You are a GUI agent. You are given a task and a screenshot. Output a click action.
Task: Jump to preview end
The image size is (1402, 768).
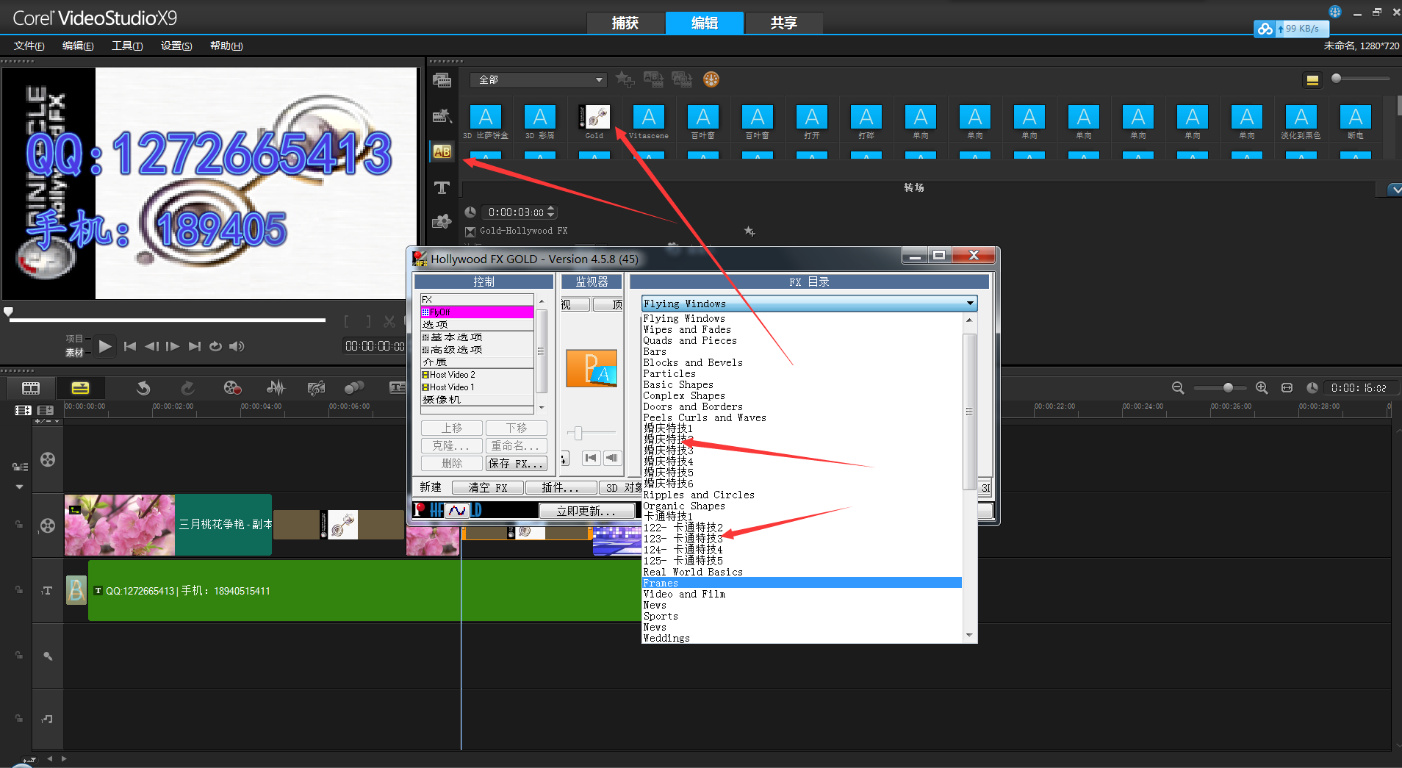coord(194,346)
